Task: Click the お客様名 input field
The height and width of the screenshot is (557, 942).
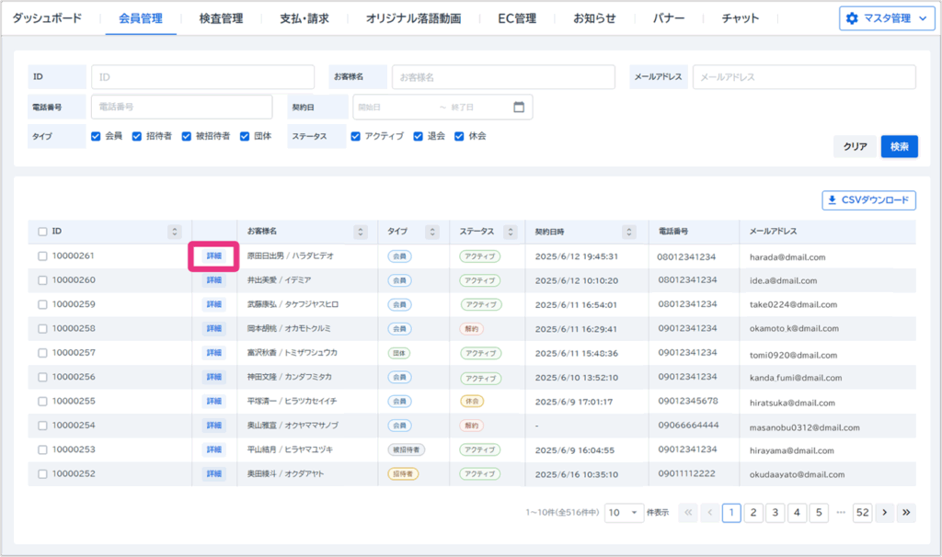Action: [x=503, y=77]
